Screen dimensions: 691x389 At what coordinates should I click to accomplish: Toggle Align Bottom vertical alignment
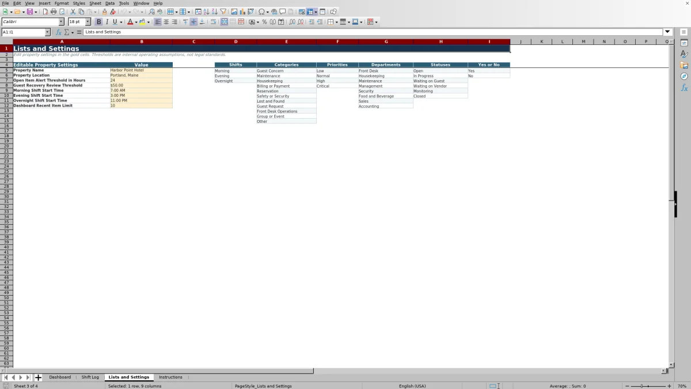(x=202, y=22)
